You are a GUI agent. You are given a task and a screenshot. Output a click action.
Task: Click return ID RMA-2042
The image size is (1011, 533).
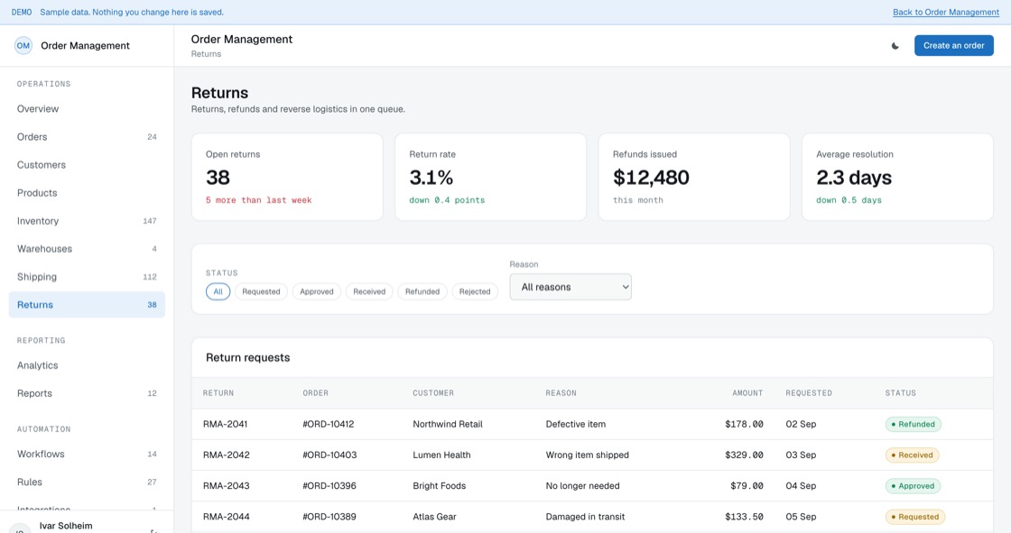pos(227,455)
